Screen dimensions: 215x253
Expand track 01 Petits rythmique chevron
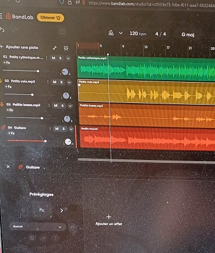coord(68,58)
